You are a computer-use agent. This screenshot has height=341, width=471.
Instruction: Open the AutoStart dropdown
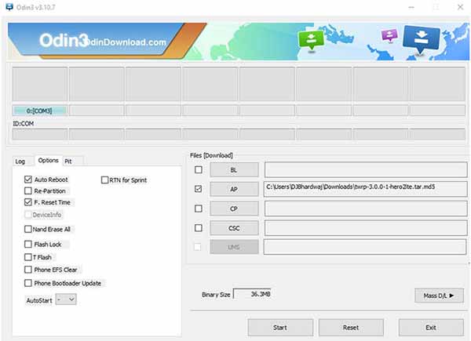tap(67, 299)
